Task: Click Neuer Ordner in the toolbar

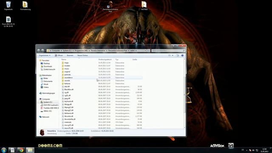Action: [82, 55]
